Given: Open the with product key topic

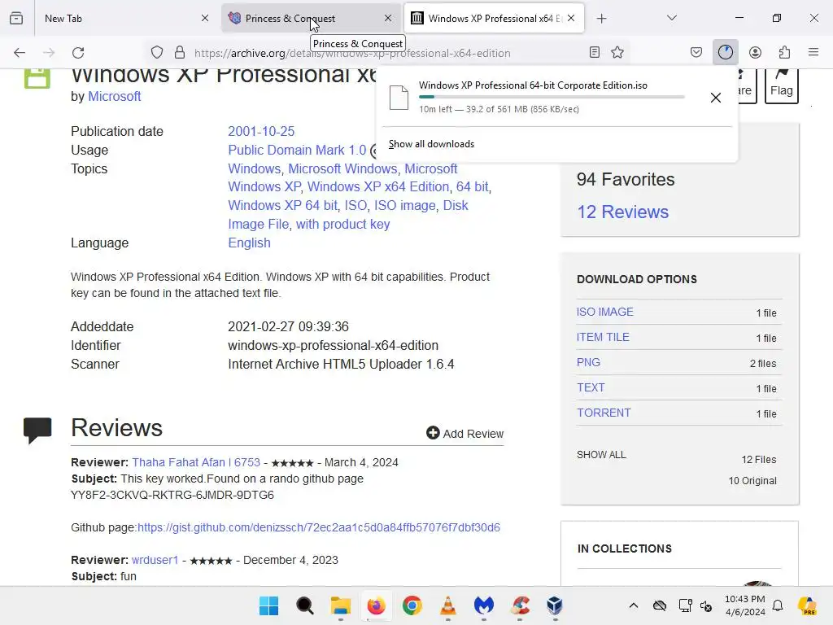Looking at the screenshot, I should pyautogui.click(x=342, y=225).
